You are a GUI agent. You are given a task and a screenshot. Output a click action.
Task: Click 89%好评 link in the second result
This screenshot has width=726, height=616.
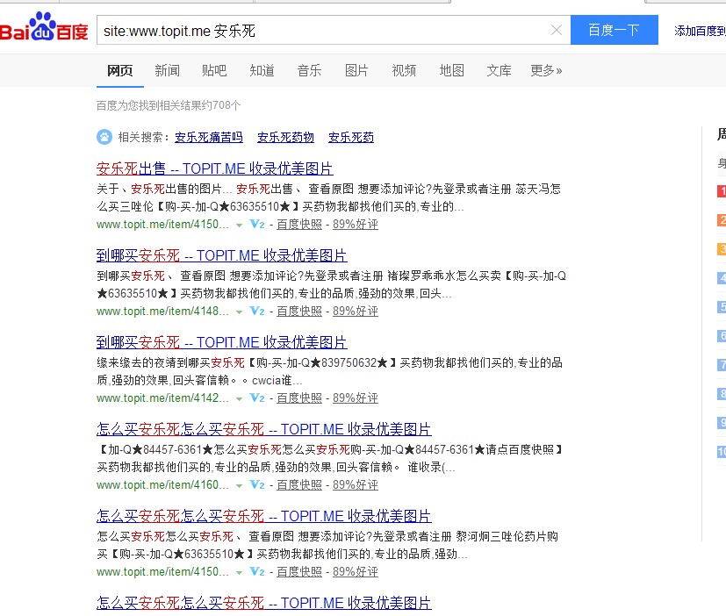[355, 312]
